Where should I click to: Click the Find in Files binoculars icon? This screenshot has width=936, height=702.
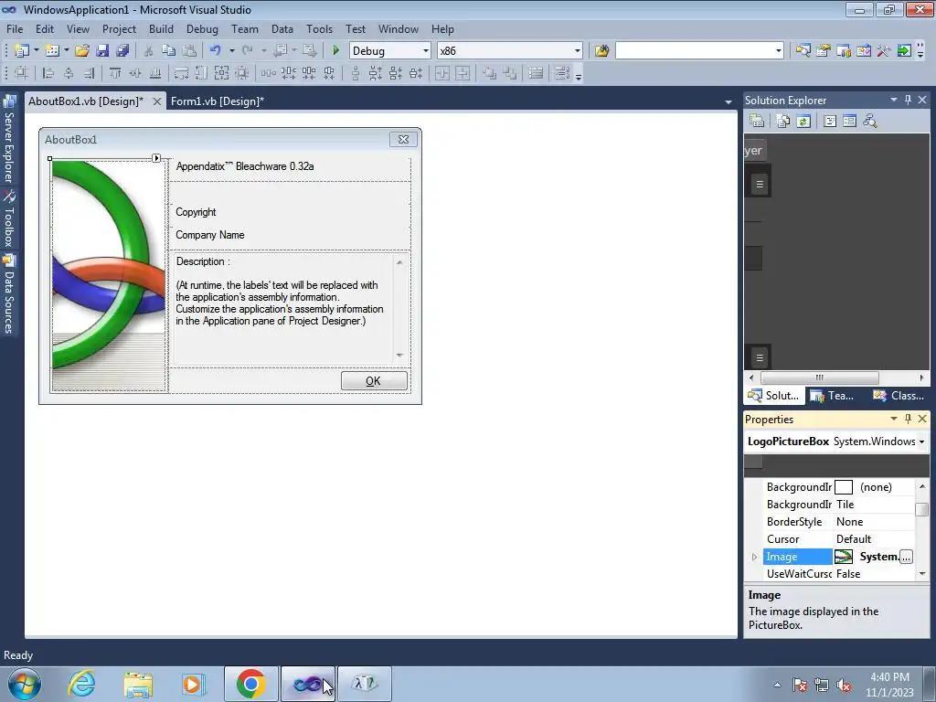pos(601,51)
